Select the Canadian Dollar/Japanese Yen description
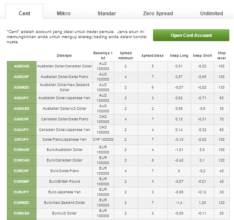This screenshot has height=220, width=234. 64,130
